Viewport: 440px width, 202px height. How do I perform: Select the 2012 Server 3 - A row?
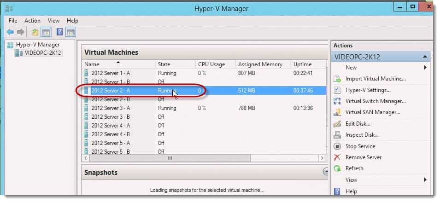click(x=204, y=108)
